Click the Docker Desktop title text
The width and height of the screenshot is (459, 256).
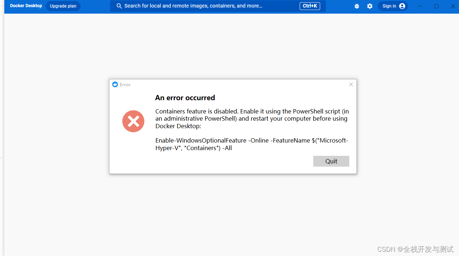click(x=26, y=6)
